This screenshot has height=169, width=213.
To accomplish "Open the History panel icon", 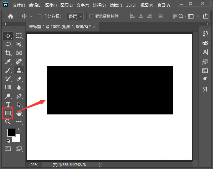I will click(x=205, y=33).
